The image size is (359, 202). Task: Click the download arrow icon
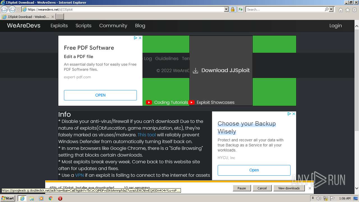(x=195, y=71)
